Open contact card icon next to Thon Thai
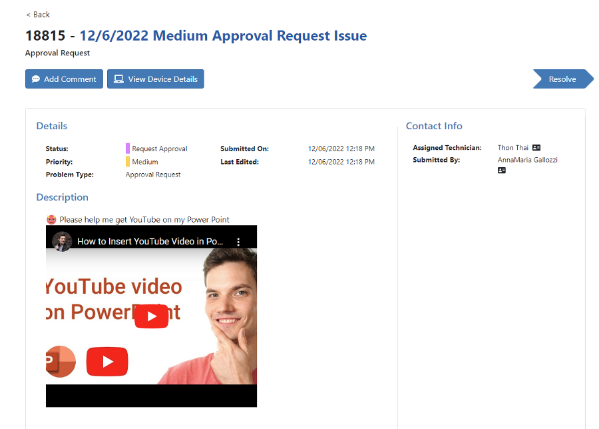The image size is (599, 429). (536, 148)
